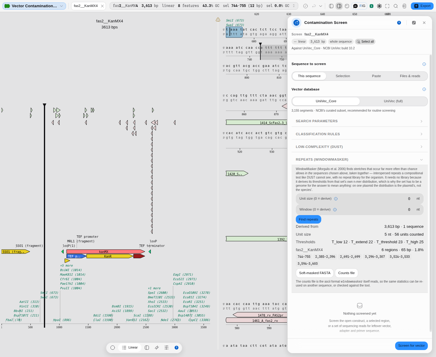Viewport: 436px width, 357px height.
Task: Click the repeat region 3,524–3,533 chip
Action: 400,257
